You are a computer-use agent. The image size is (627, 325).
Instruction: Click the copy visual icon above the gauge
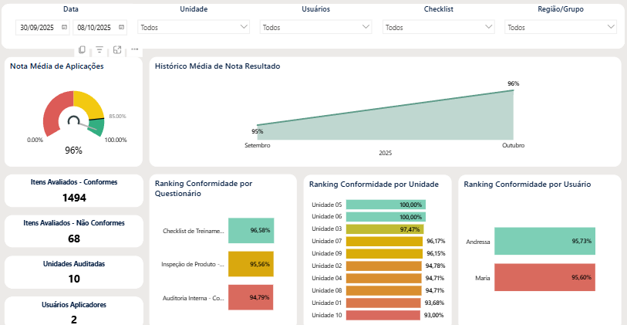(83, 49)
